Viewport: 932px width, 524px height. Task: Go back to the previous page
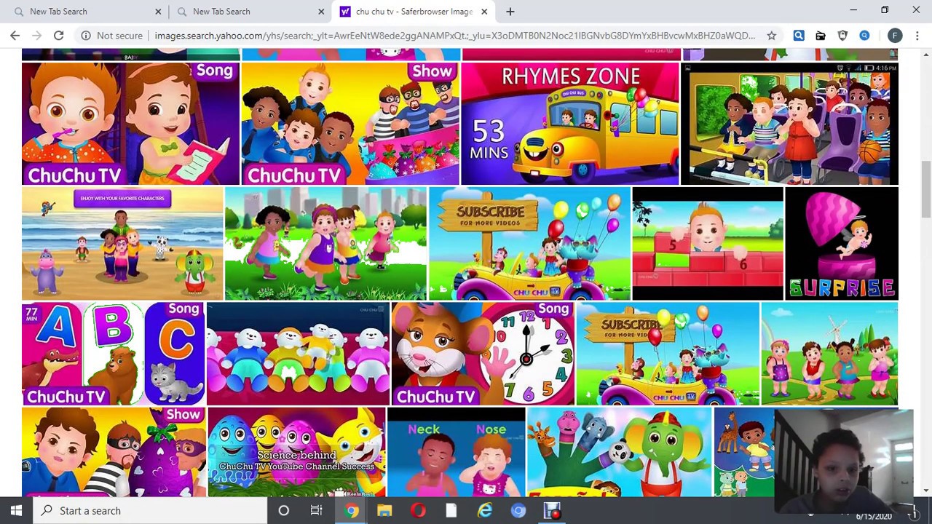tap(15, 35)
